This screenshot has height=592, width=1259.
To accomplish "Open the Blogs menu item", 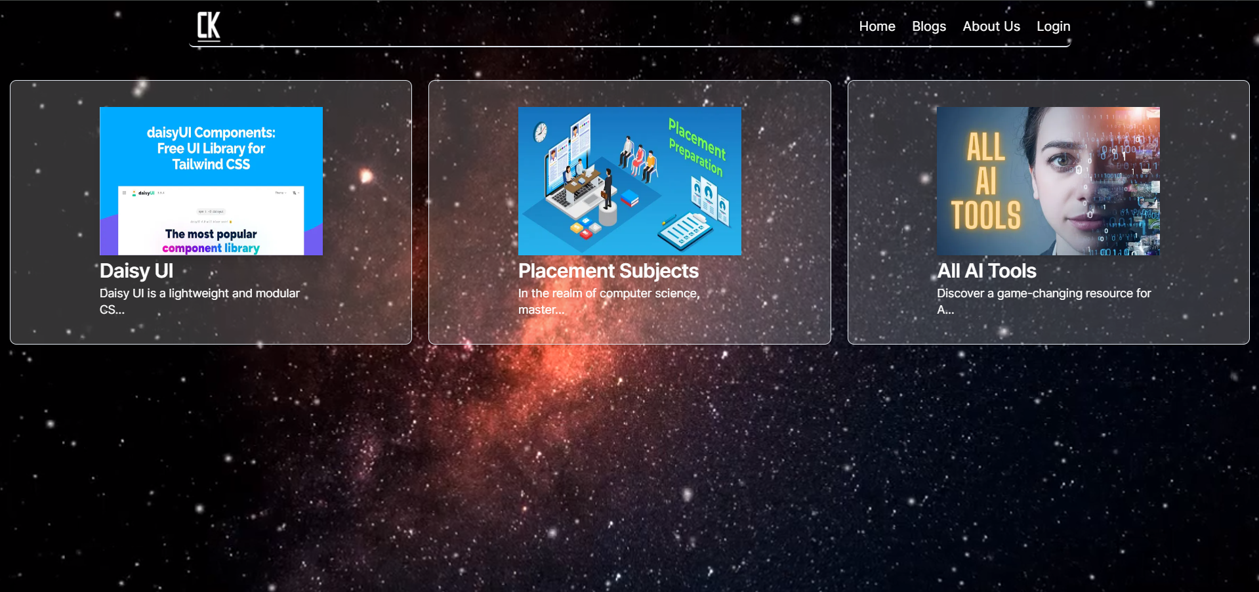I will point(929,26).
